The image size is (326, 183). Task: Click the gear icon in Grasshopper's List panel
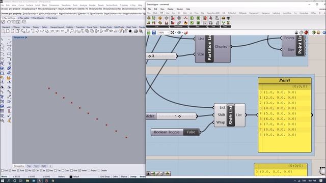[x=167, y=18]
